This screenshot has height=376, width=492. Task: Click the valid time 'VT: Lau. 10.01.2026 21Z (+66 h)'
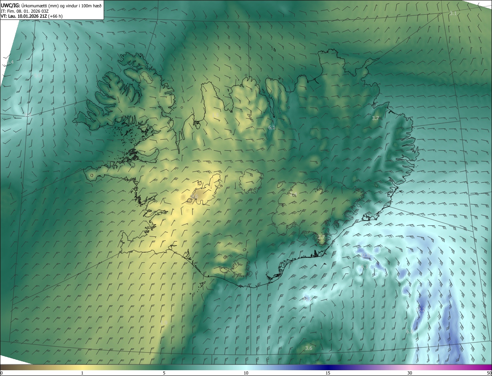[32, 16]
